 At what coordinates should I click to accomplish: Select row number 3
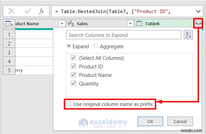pyautogui.click(x=9, y=52)
